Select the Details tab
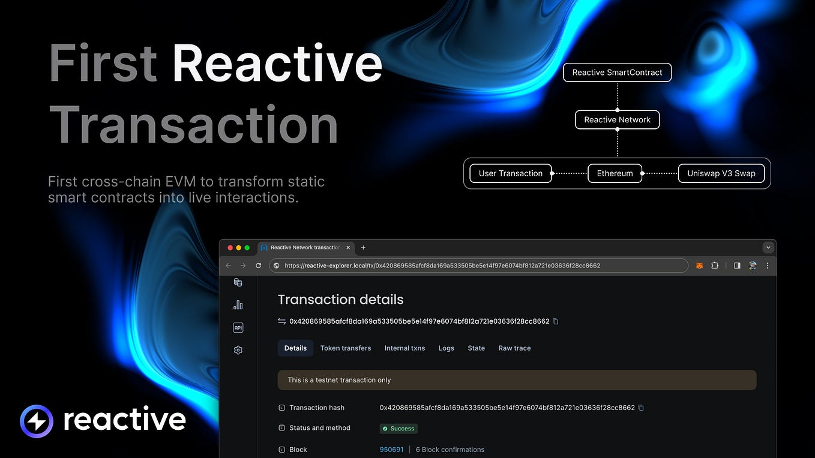 coord(295,348)
